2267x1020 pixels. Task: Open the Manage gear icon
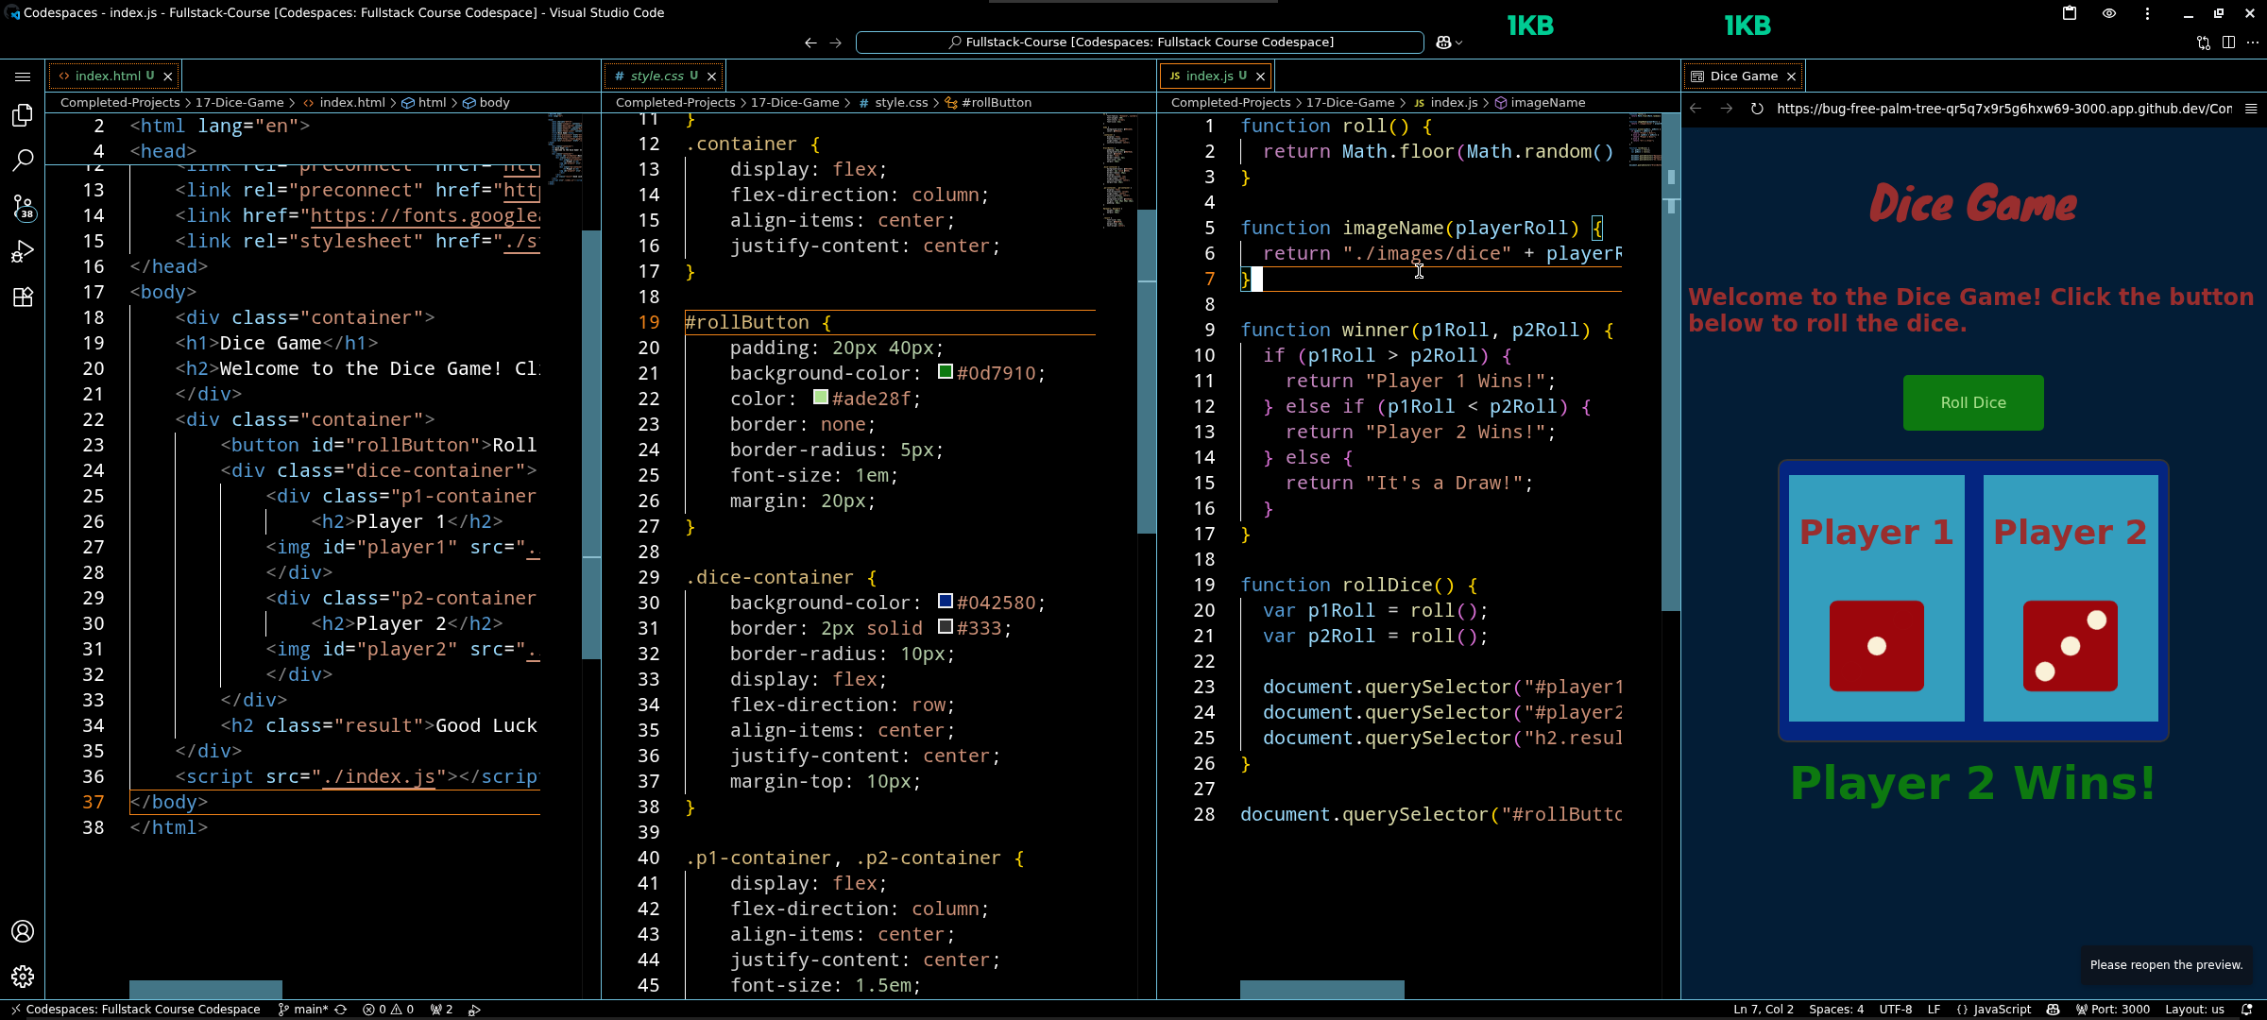pos(23,977)
